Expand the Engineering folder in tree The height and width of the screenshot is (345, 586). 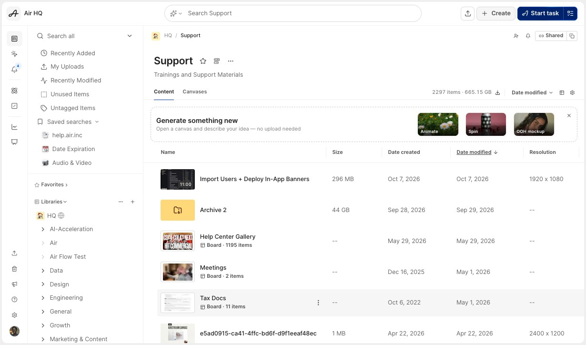point(43,298)
